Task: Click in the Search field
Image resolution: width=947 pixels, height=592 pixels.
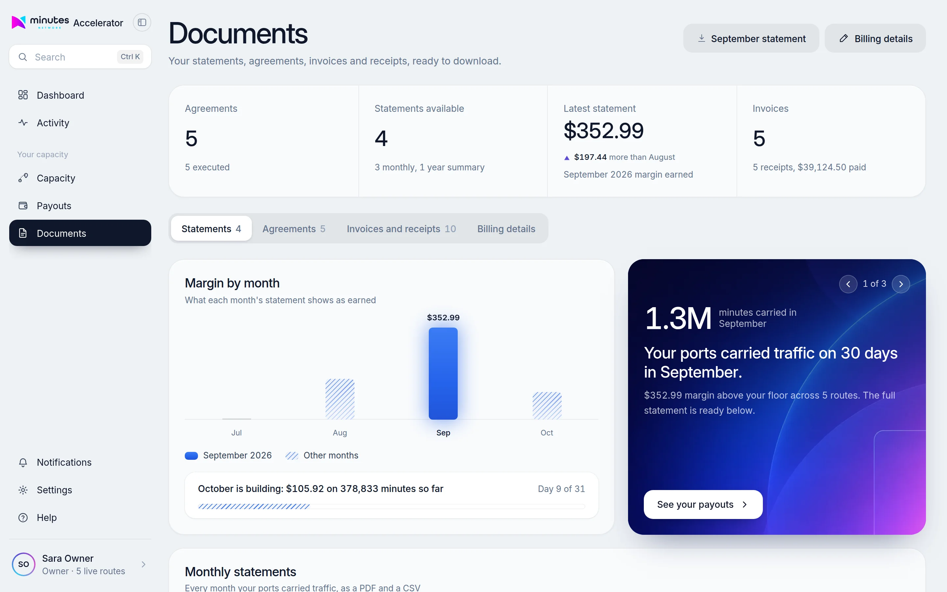Action: pos(80,57)
